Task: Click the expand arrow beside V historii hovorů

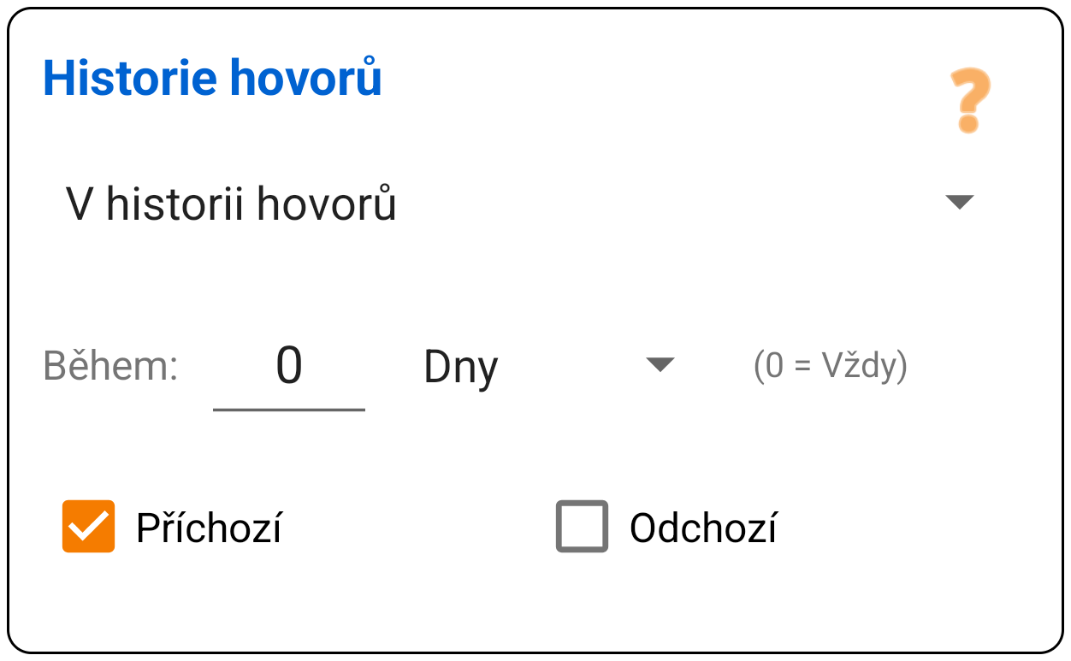Action: [962, 202]
